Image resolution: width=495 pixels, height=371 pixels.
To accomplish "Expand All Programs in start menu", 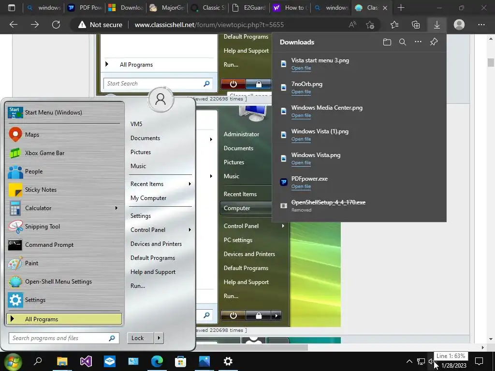I will pyautogui.click(x=64, y=319).
